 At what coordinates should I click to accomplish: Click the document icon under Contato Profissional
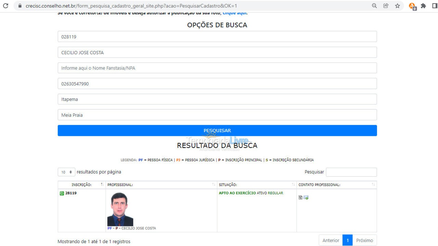300,197
